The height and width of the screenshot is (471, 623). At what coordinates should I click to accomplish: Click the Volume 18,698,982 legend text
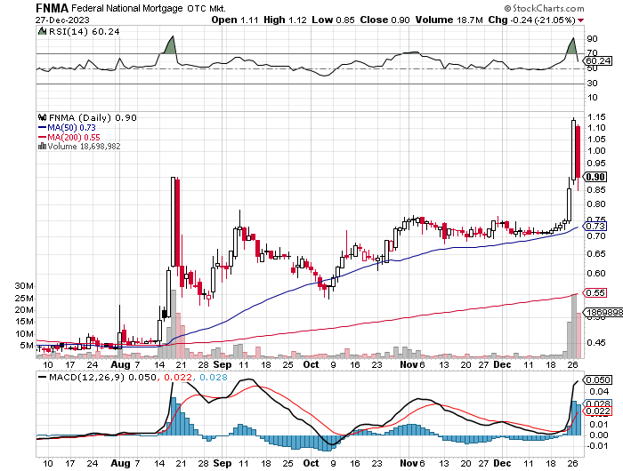click(84, 146)
